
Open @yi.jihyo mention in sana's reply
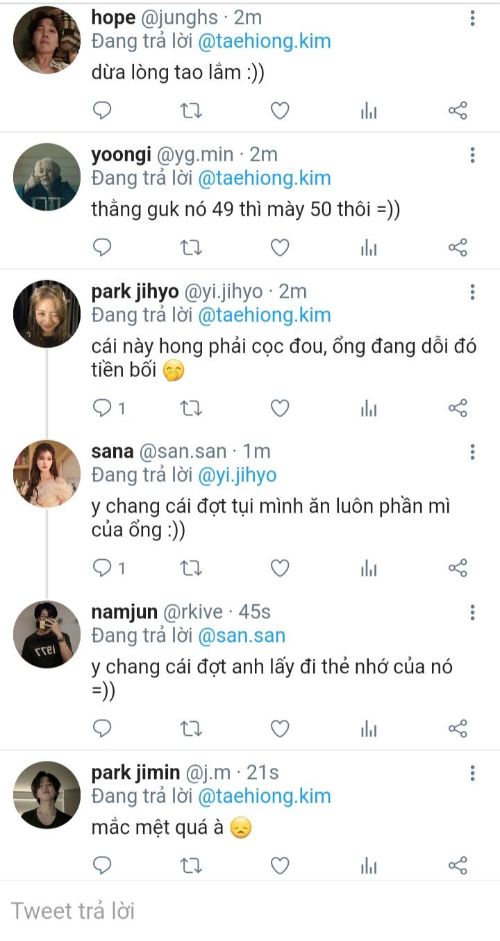[x=237, y=476]
